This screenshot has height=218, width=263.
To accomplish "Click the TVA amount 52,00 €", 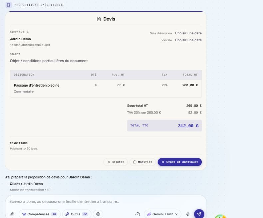I will coord(195,113).
